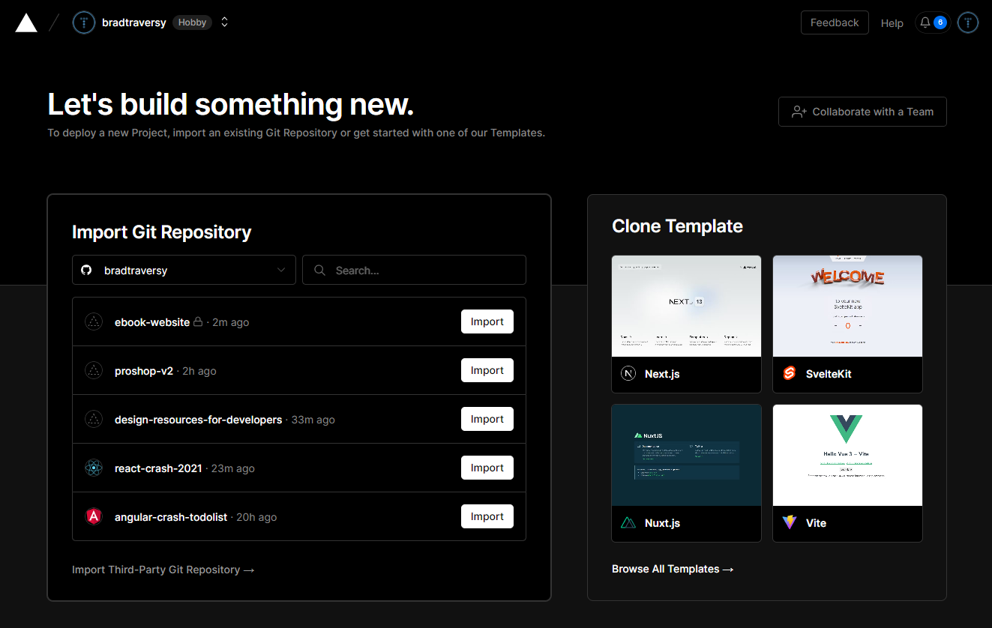Click the Nuxt.js template label

(x=662, y=523)
